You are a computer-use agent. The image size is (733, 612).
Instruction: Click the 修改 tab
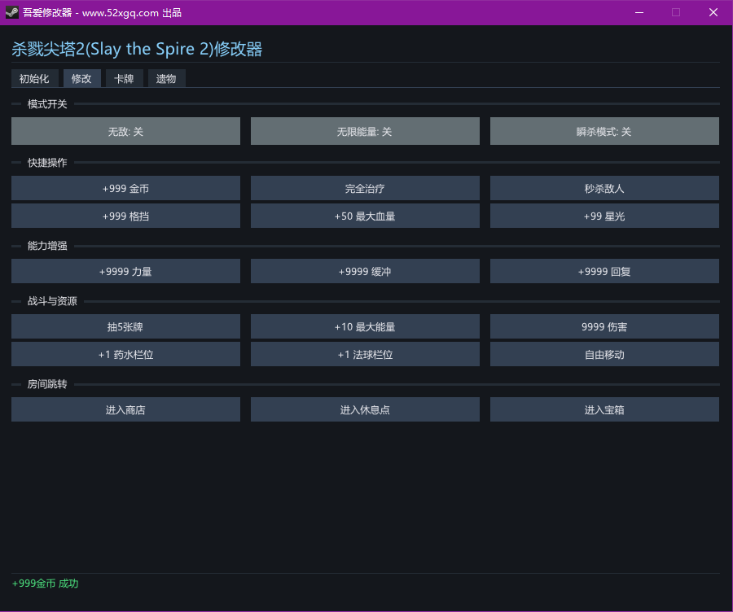pos(81,79)
